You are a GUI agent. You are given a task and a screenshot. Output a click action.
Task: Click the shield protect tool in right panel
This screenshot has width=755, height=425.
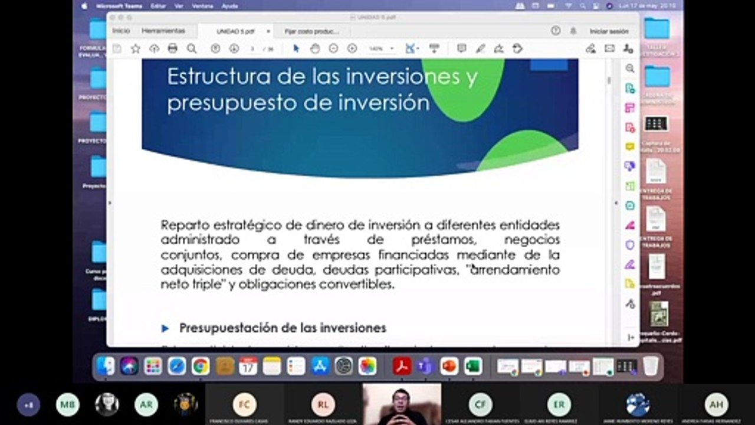tap(630, 244)
